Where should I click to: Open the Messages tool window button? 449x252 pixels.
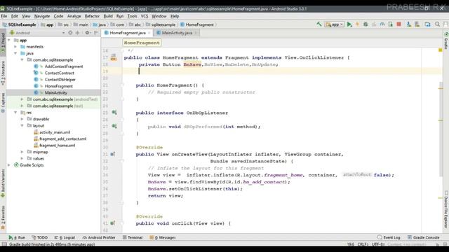pyautogui.click(x=163, y=237)
